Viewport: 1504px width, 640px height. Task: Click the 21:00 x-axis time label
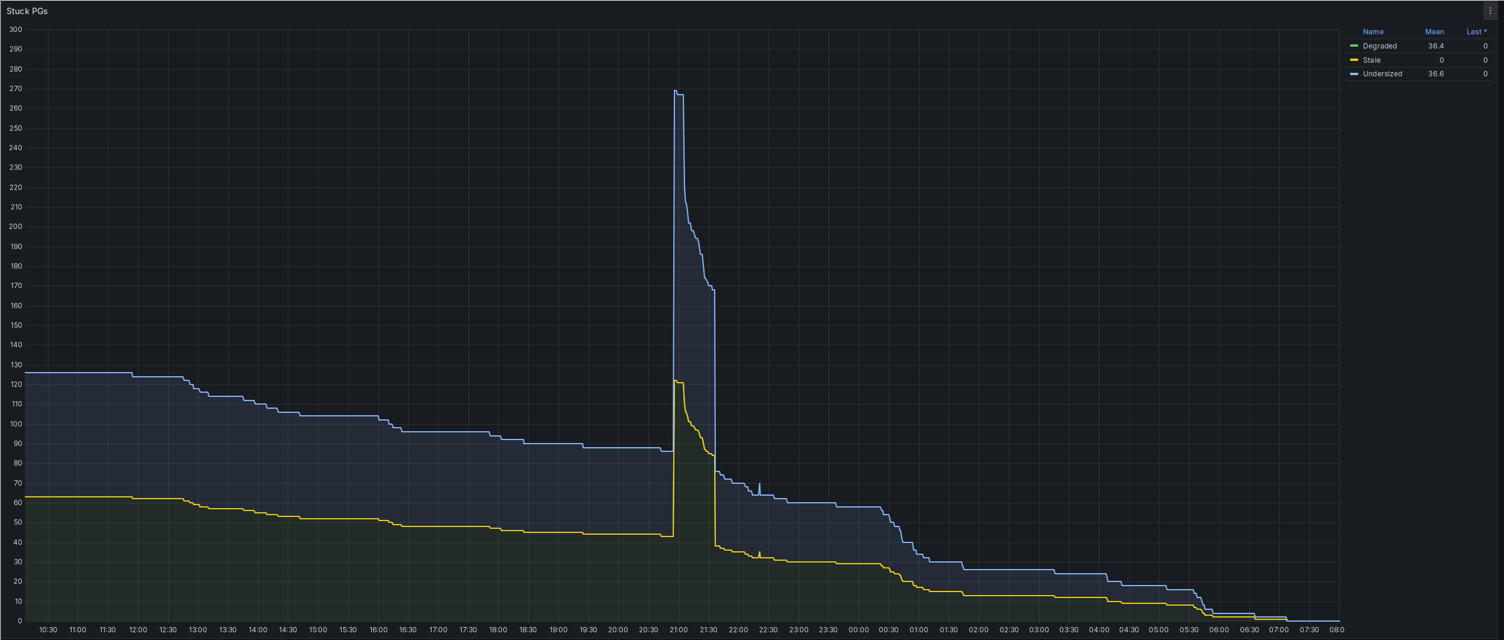[x=679, y=630]
